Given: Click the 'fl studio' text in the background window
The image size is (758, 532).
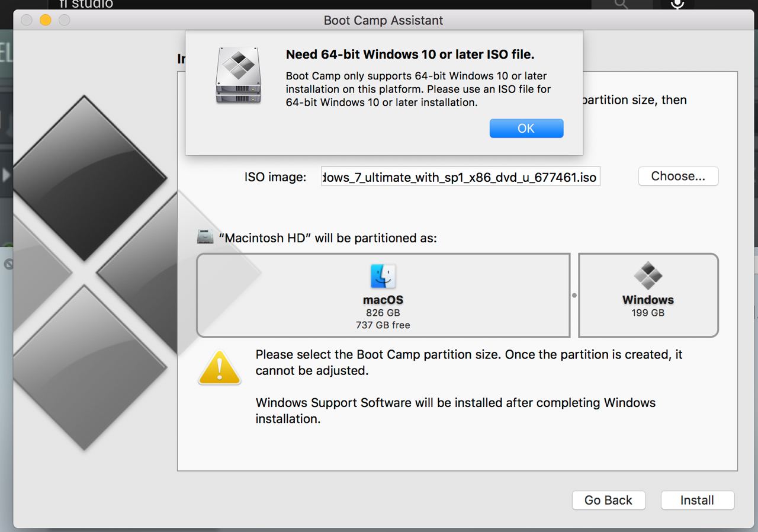Looking at the screenshot, I should (x=86, y=4).
